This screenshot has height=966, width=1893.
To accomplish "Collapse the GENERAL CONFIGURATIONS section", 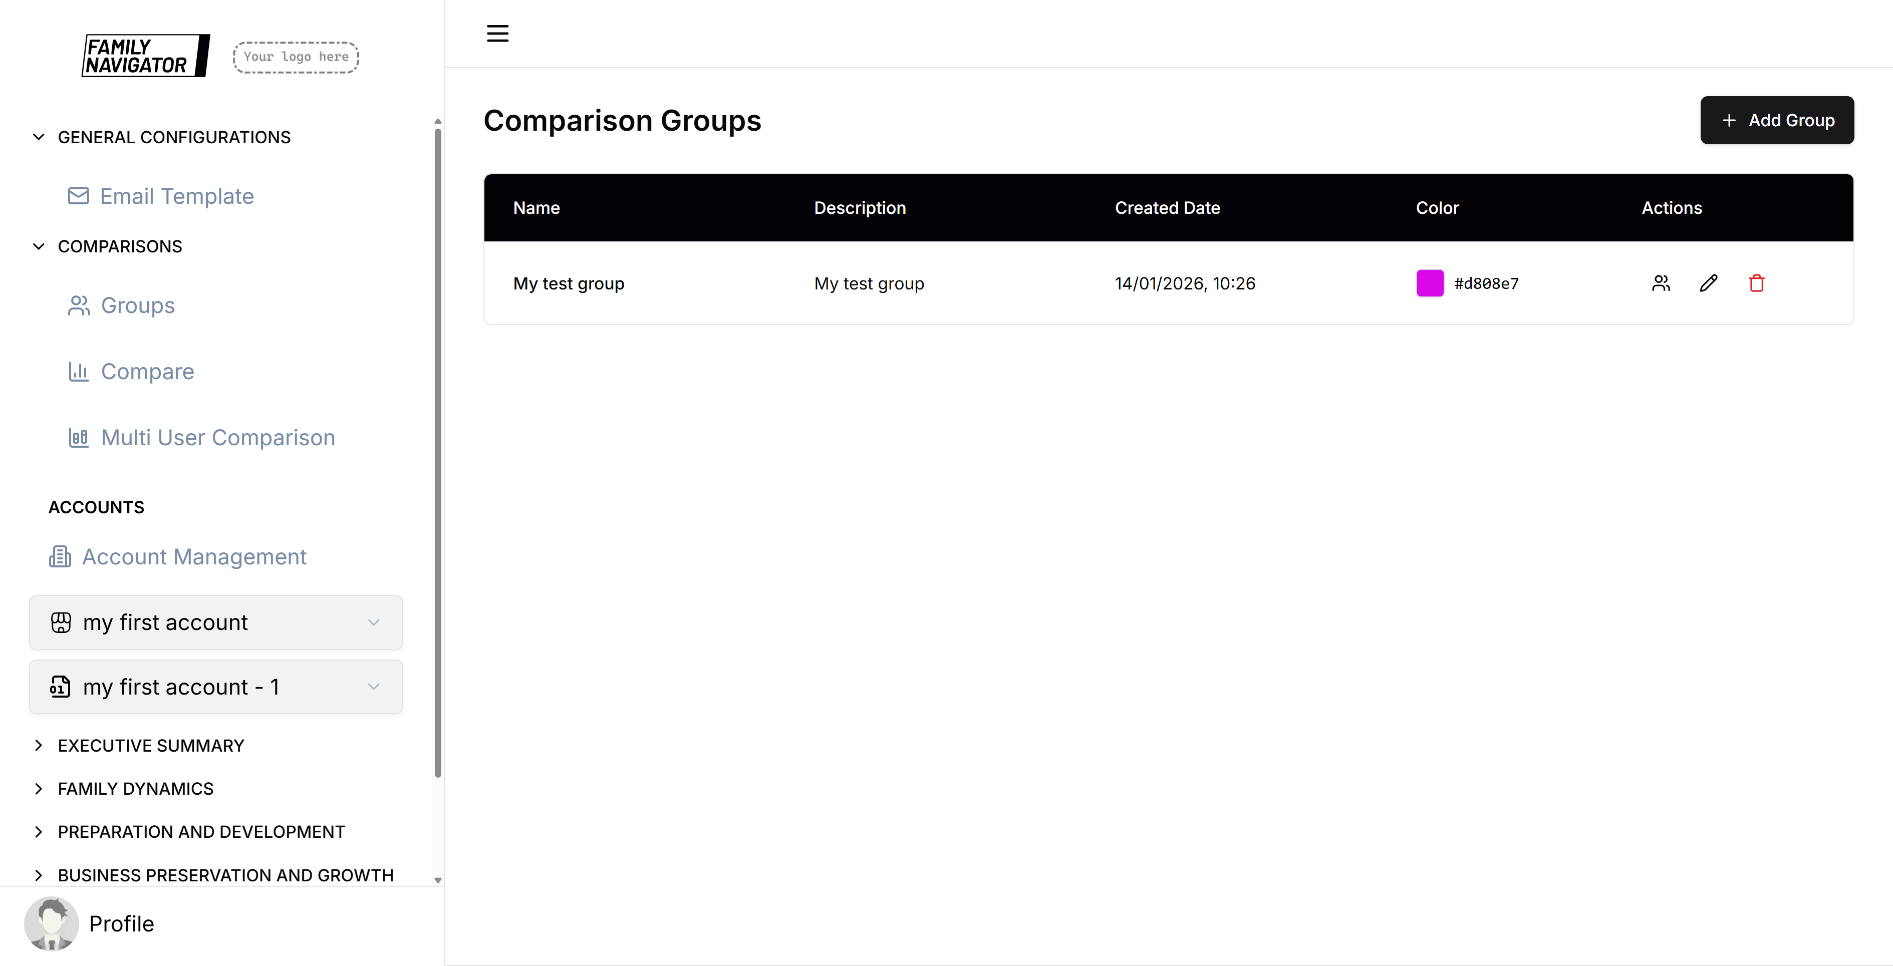I will coord(38,137).
